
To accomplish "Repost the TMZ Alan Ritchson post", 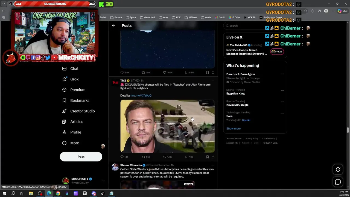I will coord(145,157).
